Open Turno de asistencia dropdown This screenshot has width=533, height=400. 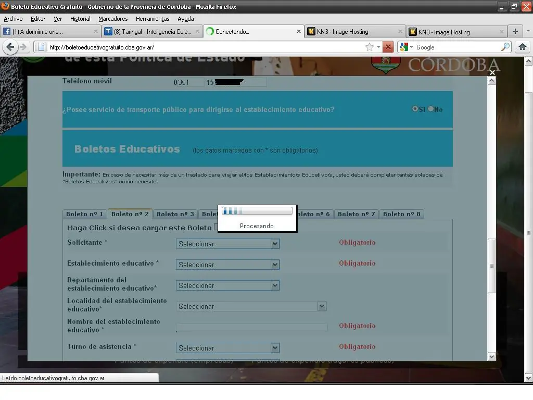point(228,348)
